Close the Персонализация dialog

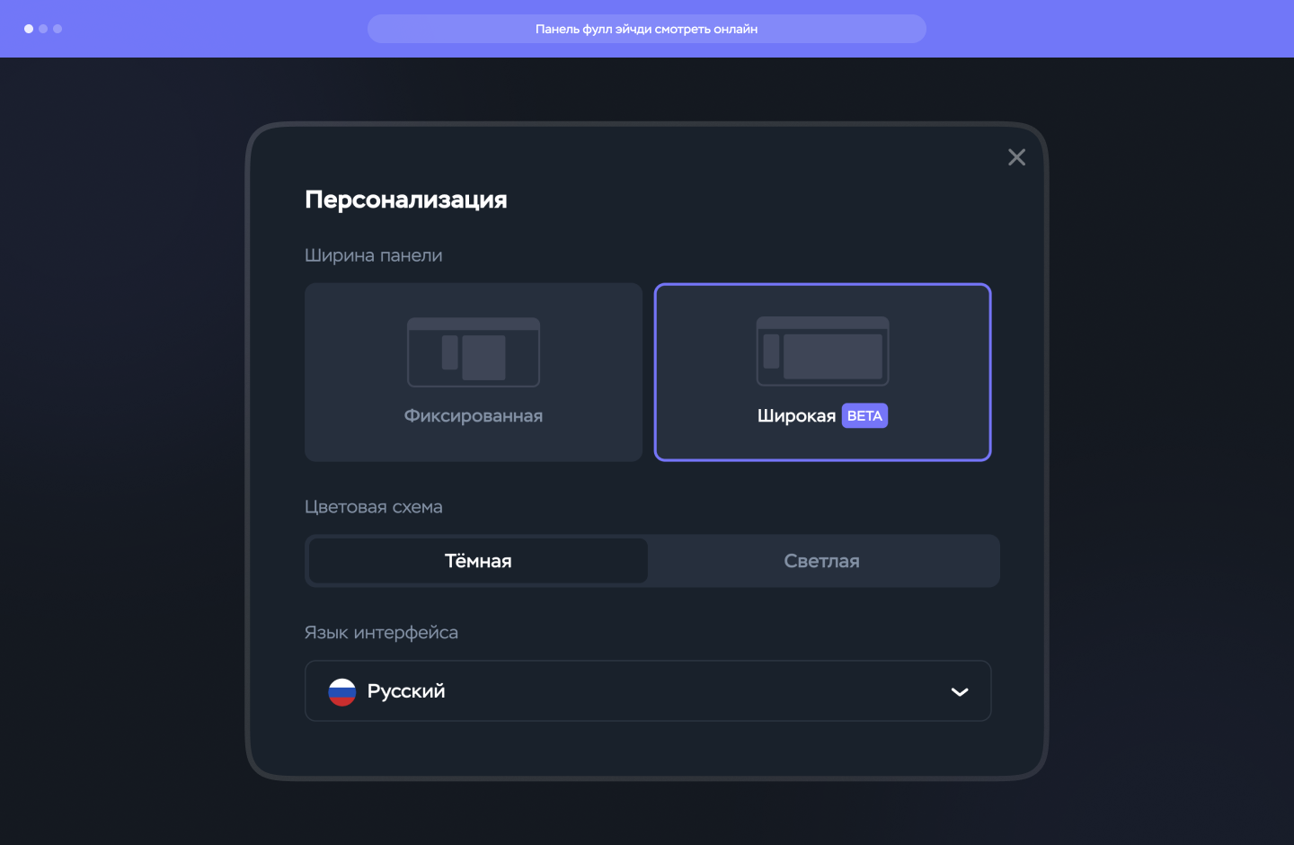1016,156
